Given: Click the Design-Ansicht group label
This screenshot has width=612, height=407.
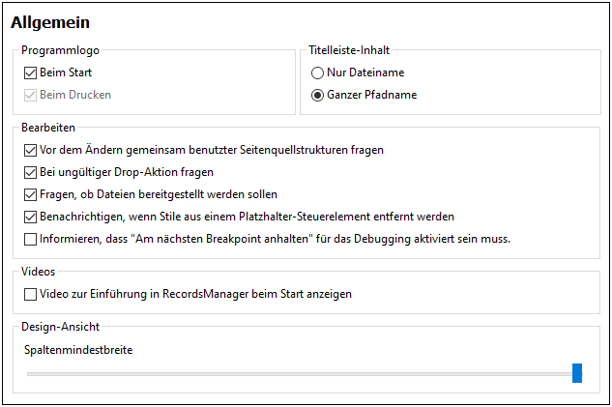Looking at the screenshot, I should pos(60,327).
